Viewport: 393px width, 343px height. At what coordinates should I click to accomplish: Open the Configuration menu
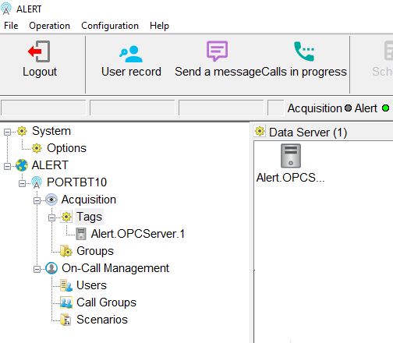coord(110,26)
